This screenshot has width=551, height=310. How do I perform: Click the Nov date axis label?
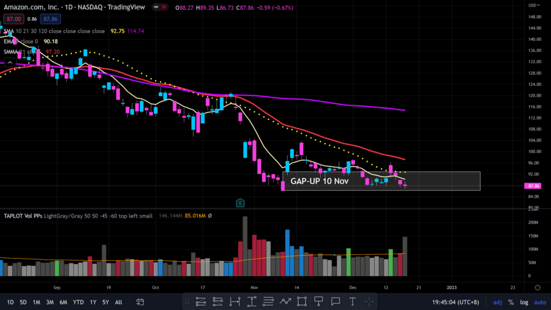pos(255,287)
